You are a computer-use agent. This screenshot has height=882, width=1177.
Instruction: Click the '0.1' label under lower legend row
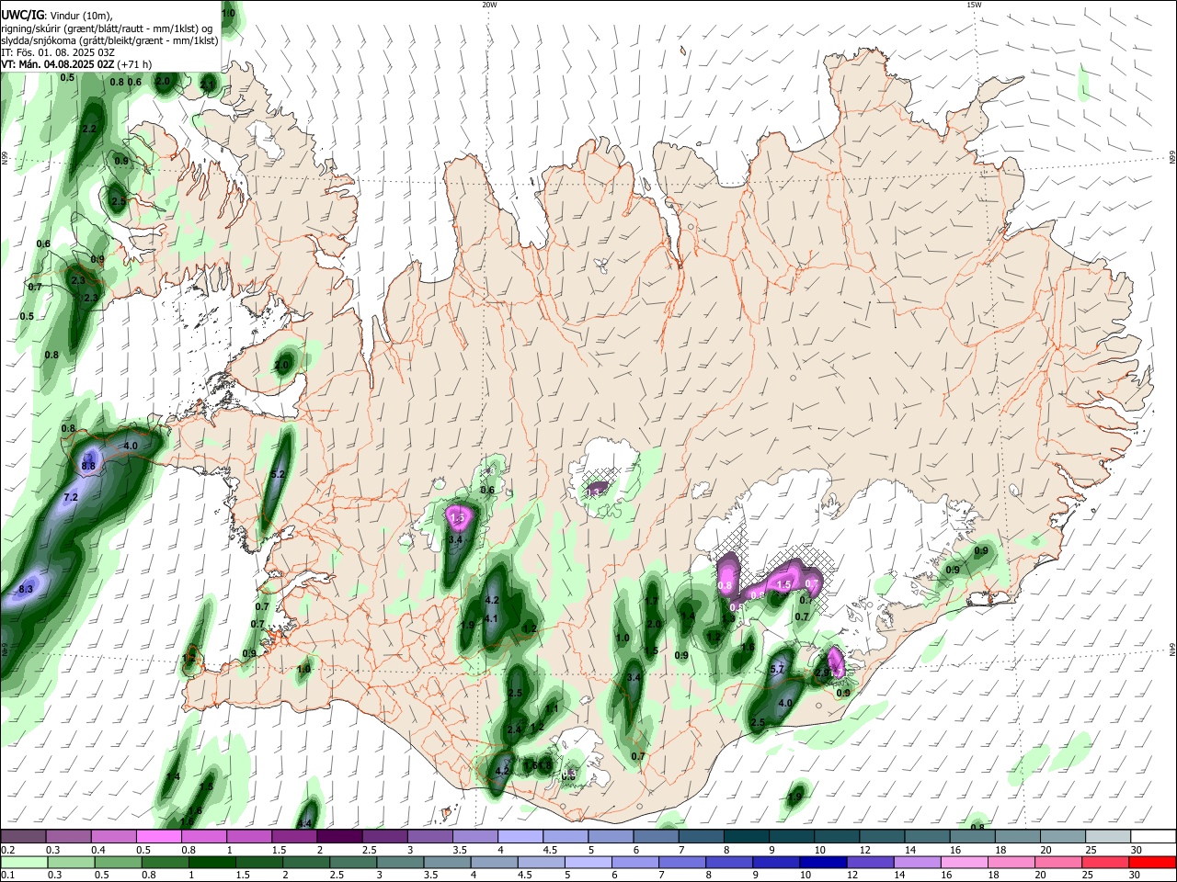[x=7, y=876]
